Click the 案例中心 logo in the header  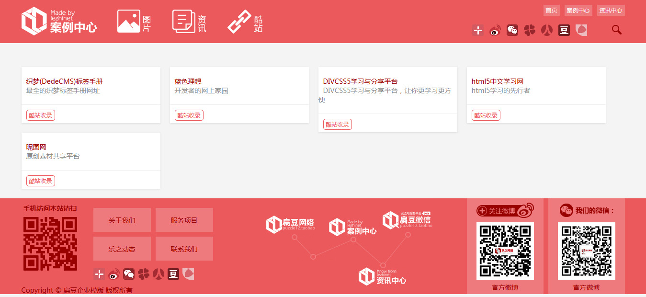(59, 22)
